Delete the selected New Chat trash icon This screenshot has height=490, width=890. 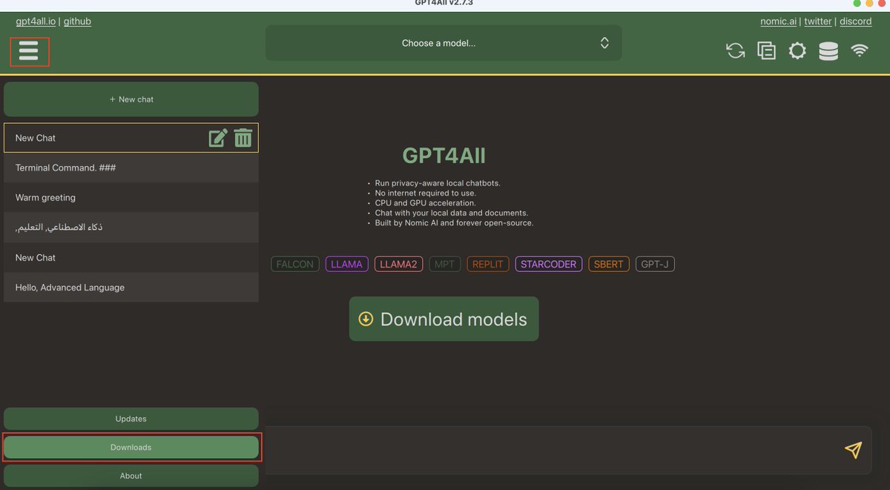point(243,138)
